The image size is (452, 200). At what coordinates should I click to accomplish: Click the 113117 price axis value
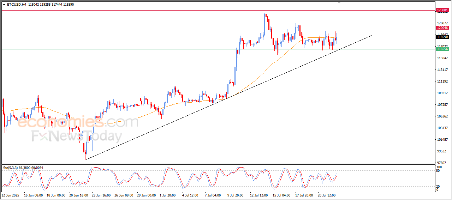tap(442, 69)
